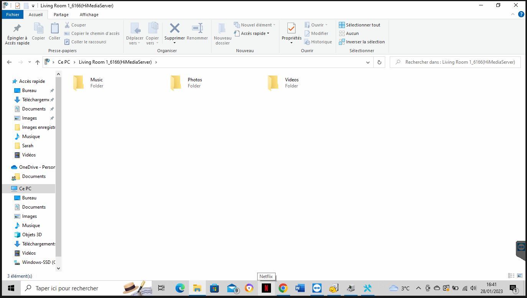
Task: Switch to the Accueil tab
Action: pyautogui.click(x=36, y=15)
